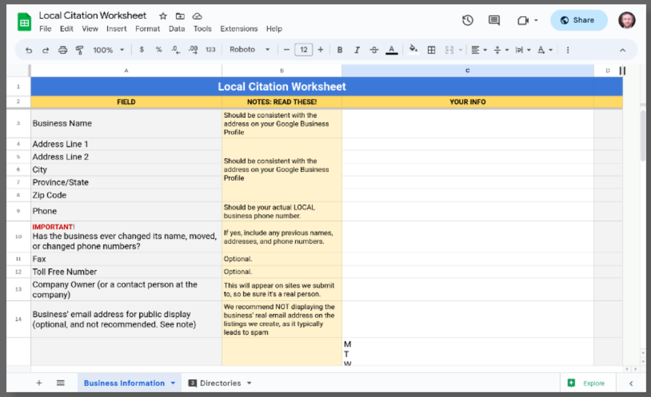Image resolution: width=651 pixels, height=397 pixels.
Task: Click the Share button
Action: coord(579,20)
